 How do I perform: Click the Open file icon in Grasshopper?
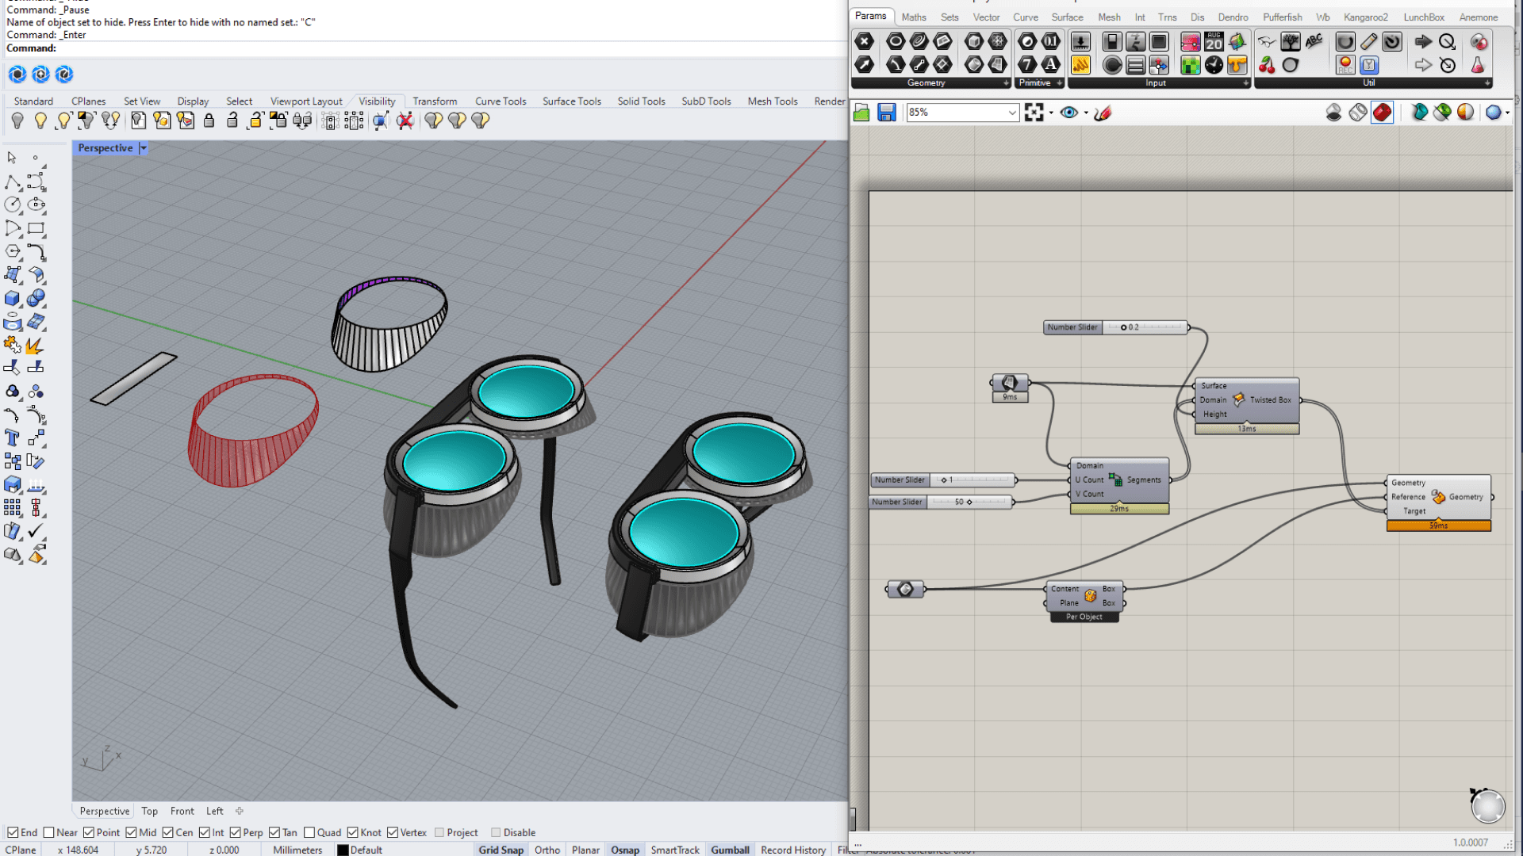pyautogui.click(x=861, y=113)
